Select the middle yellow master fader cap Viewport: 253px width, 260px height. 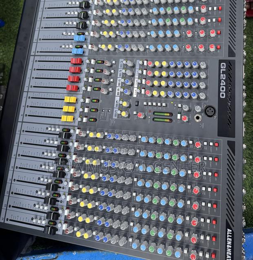(x=69, y=109)
